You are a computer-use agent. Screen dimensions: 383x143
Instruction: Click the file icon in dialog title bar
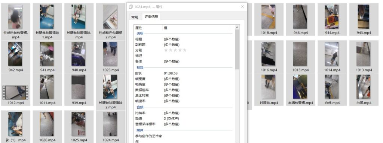[131, 7]
